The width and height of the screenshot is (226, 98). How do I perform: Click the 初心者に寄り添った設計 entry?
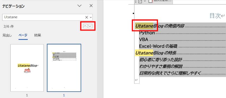[x=160, y=60]
